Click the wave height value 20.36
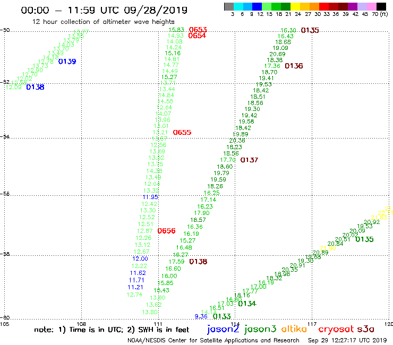 coord(237,141)
